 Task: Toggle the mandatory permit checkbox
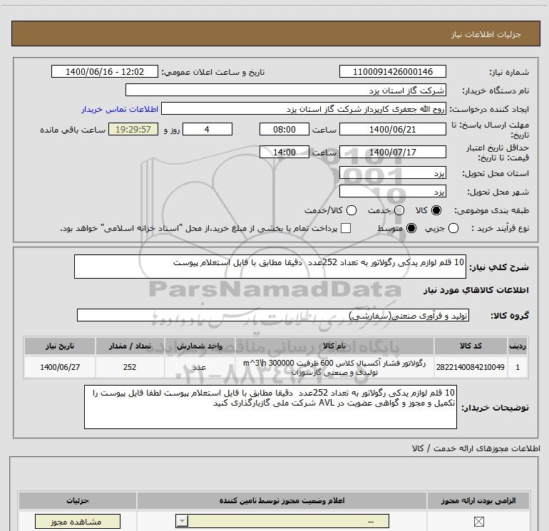pos(478,522)
